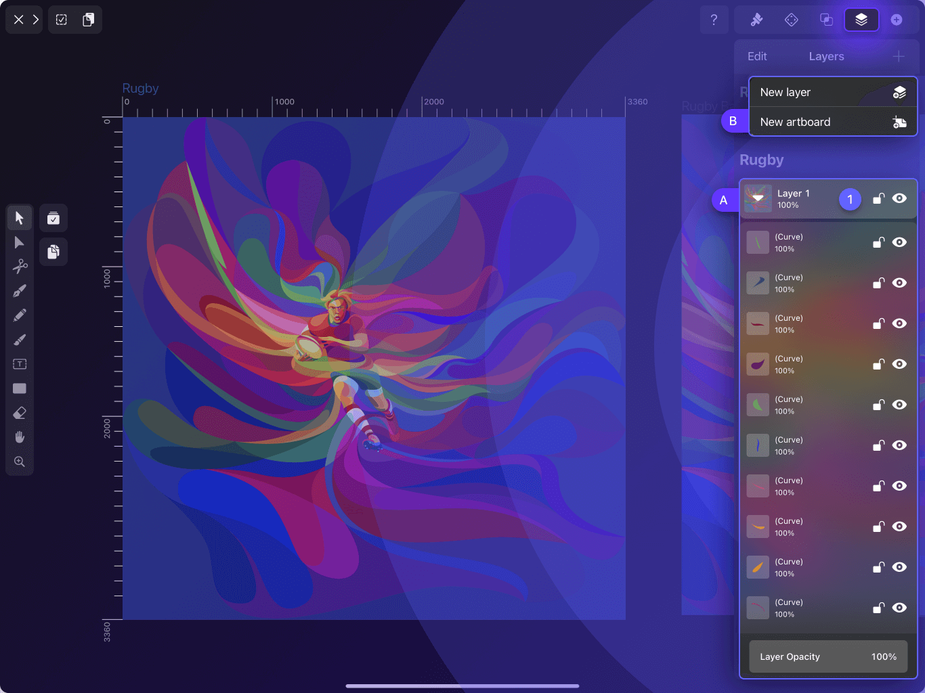Hide the third (Curve) layer, crimson stroke

[x=899, y=323]
